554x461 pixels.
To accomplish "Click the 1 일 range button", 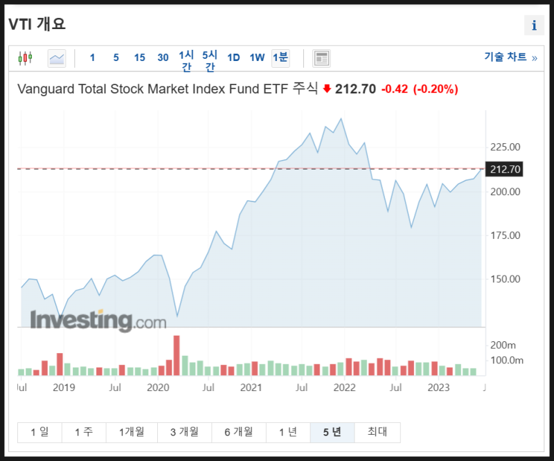I will (39, 431).
